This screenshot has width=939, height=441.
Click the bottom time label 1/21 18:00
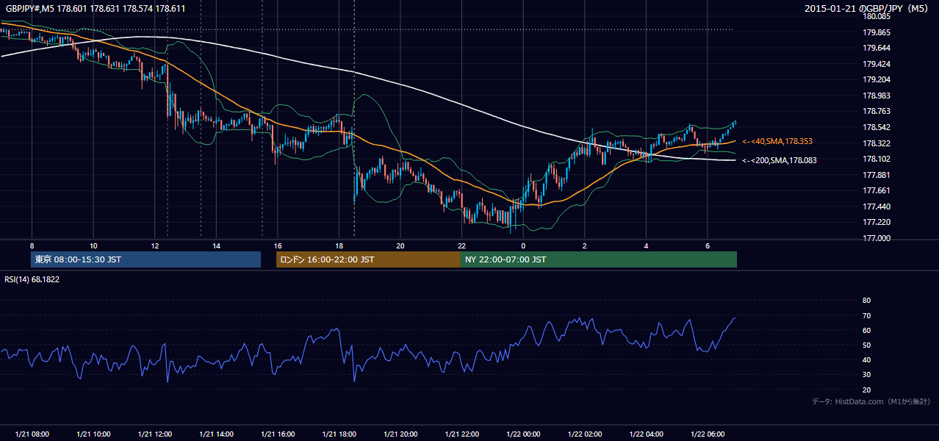(x=339, y=434)
